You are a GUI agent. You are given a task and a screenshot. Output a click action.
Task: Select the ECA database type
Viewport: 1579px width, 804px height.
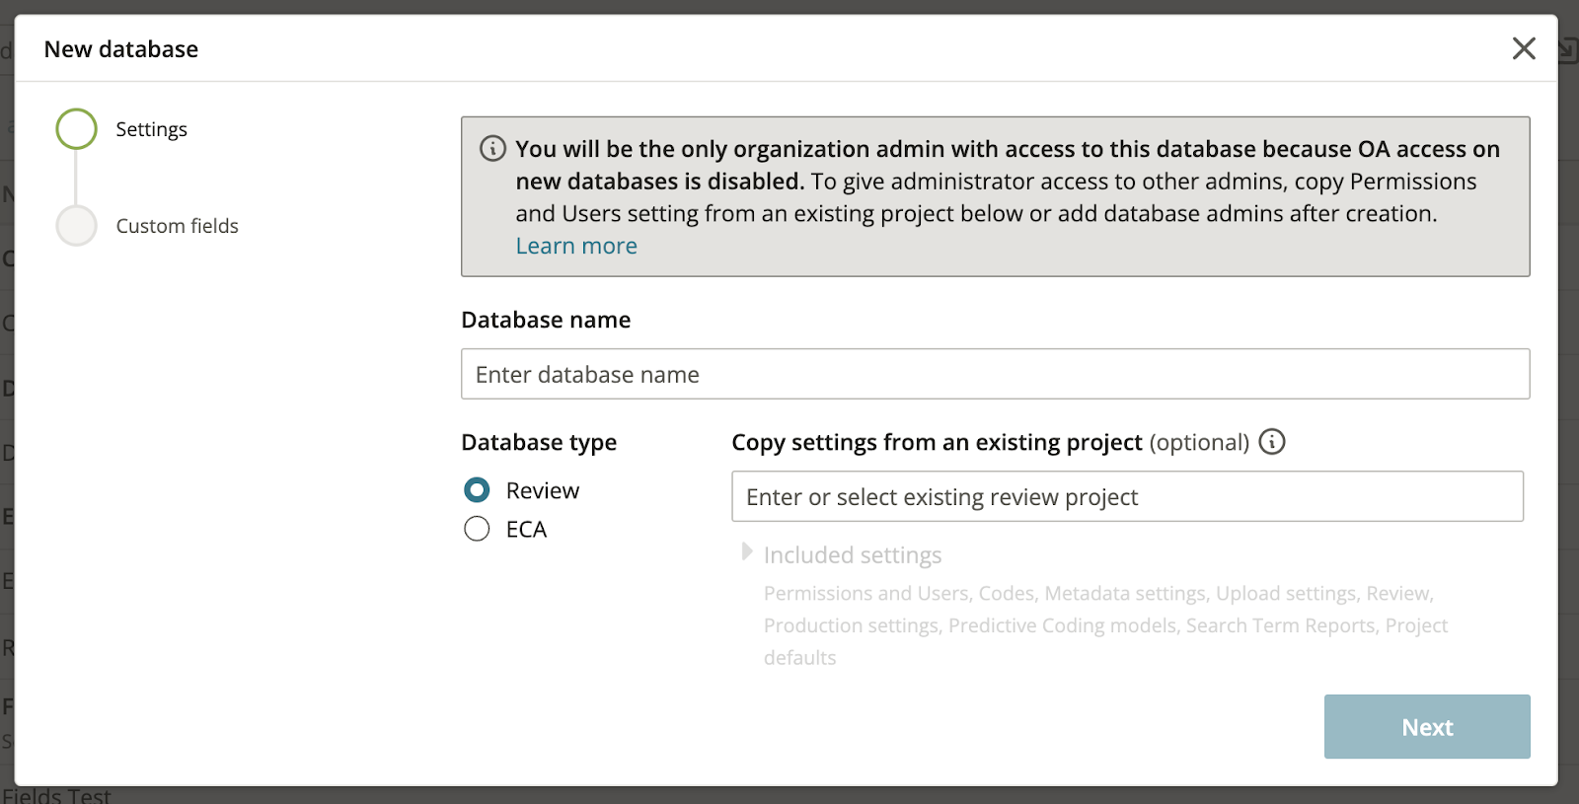[477, 529]
